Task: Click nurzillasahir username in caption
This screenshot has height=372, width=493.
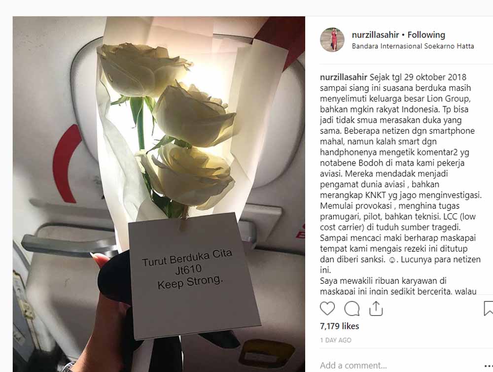Action: click(343, 77)
